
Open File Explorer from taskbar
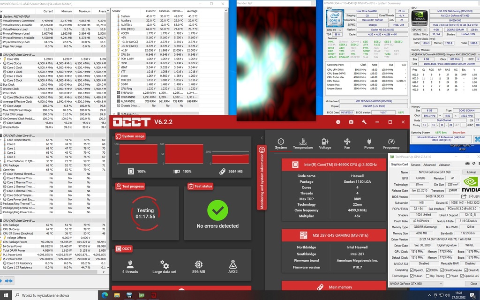click(x=117, y=295)
